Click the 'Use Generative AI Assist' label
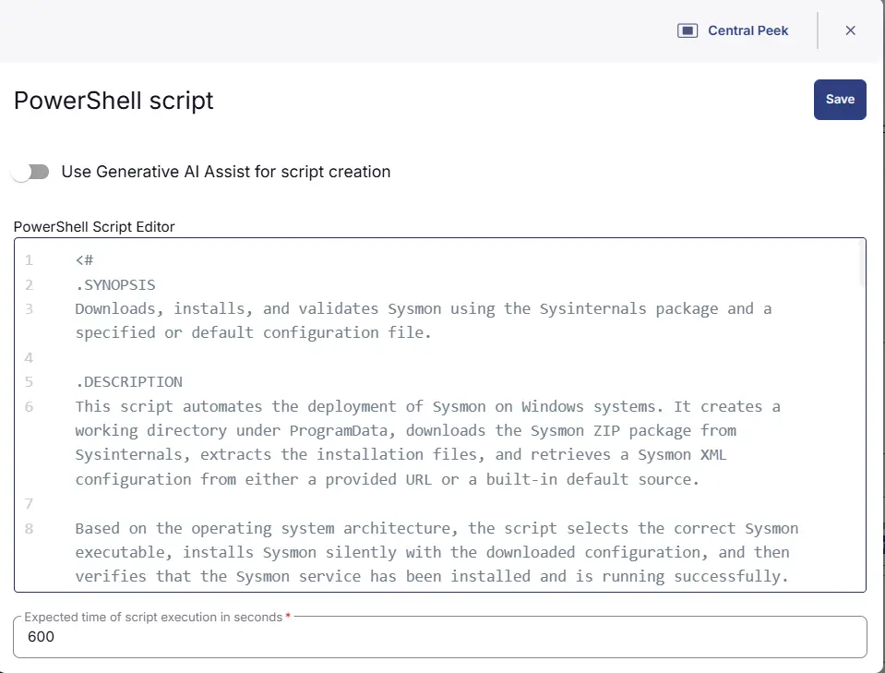The image size is (885, 673). tap(225, 172)
